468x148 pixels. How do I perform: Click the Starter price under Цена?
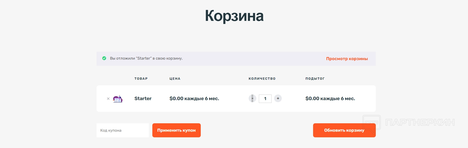tap(194, 99)
